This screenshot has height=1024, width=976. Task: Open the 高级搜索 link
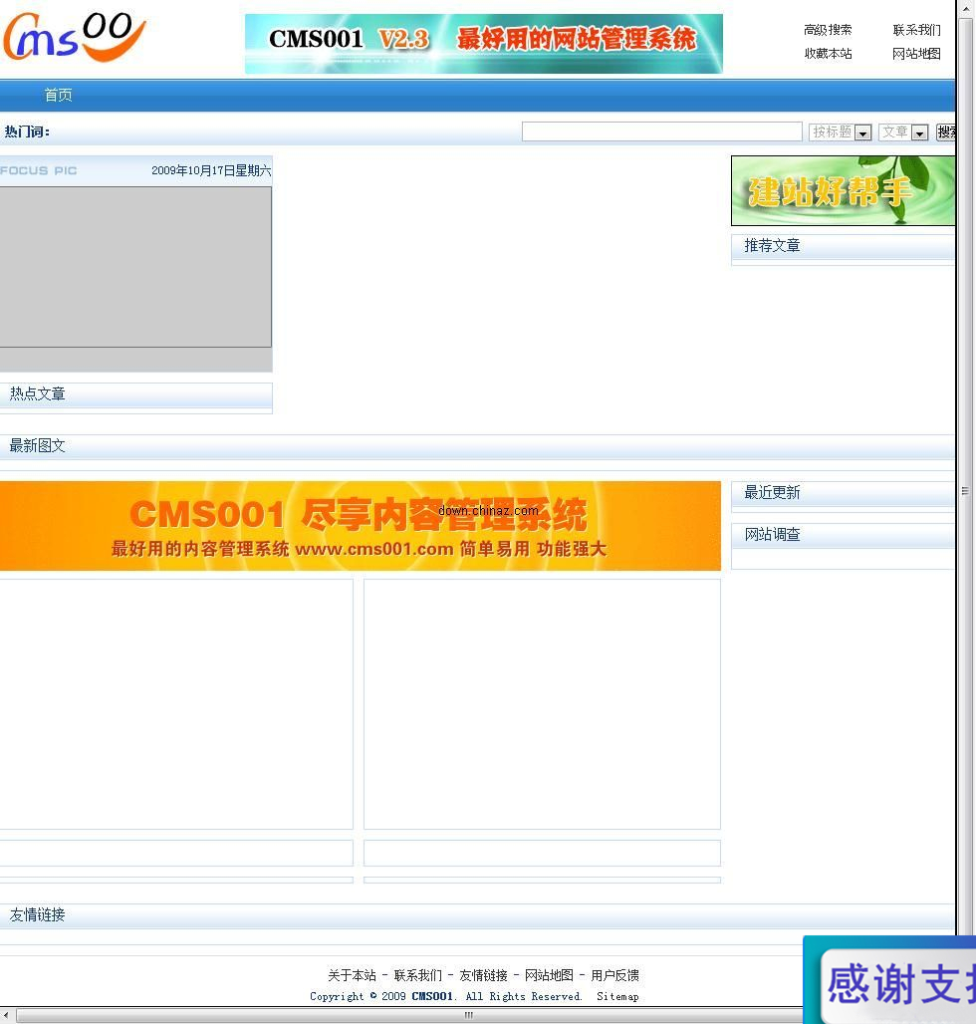point(828,30)
